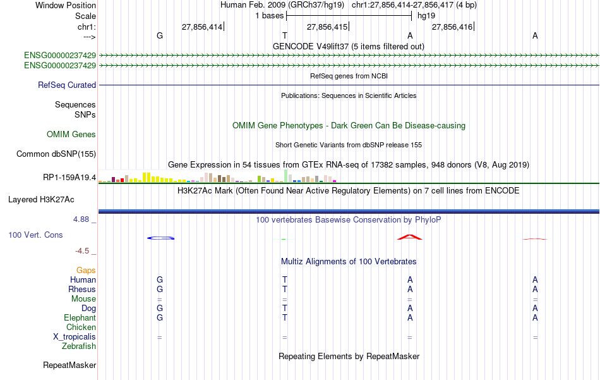Click the GENCODE V49lift37 track title
Viewport: 600px width, 380px height.
[348, 46]
